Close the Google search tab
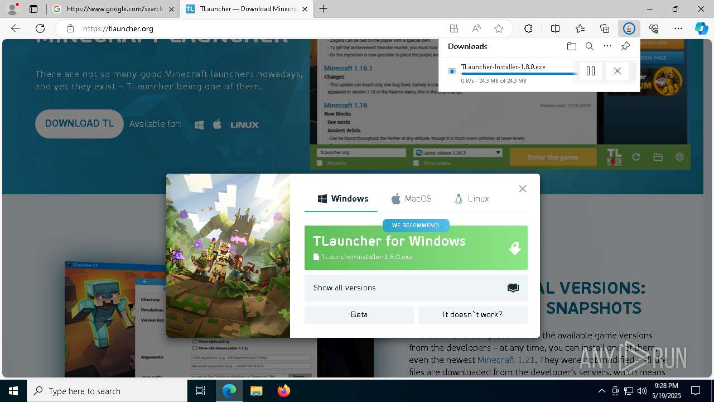The width and height of the screenshot is (714, 402). 171,9
